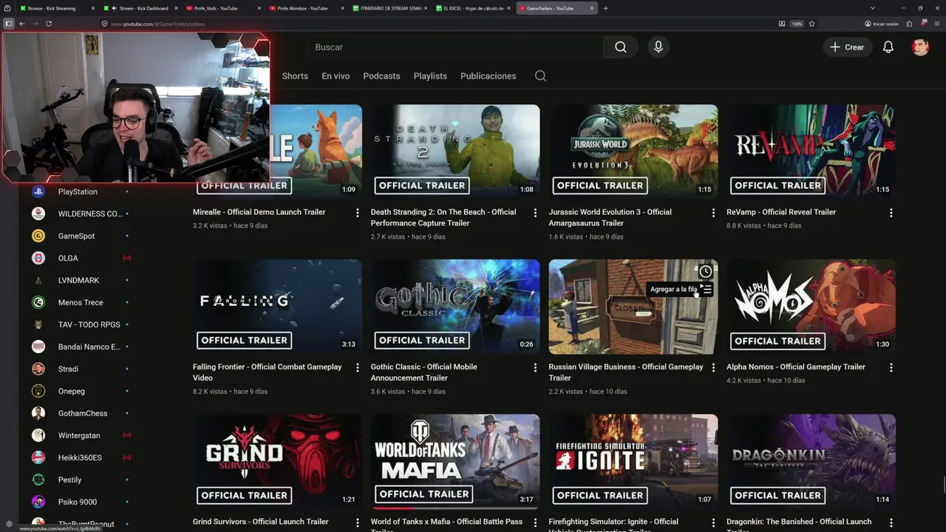Open the channel Playlists tab
This screenshot has width=946, height=532.
[x=430, y=76]
